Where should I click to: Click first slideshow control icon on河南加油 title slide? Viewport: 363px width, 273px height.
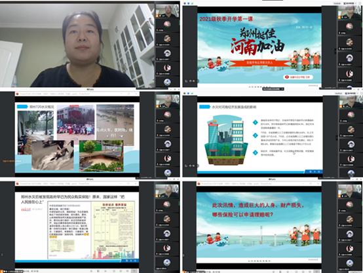pos(186,81)
